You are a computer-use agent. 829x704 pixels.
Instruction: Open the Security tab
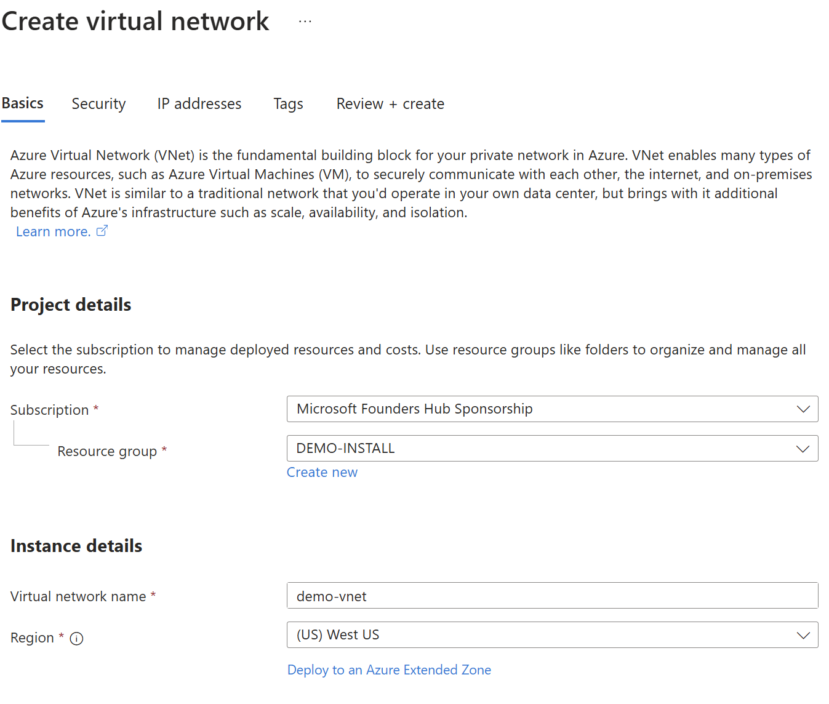click(x=98, y=104)
